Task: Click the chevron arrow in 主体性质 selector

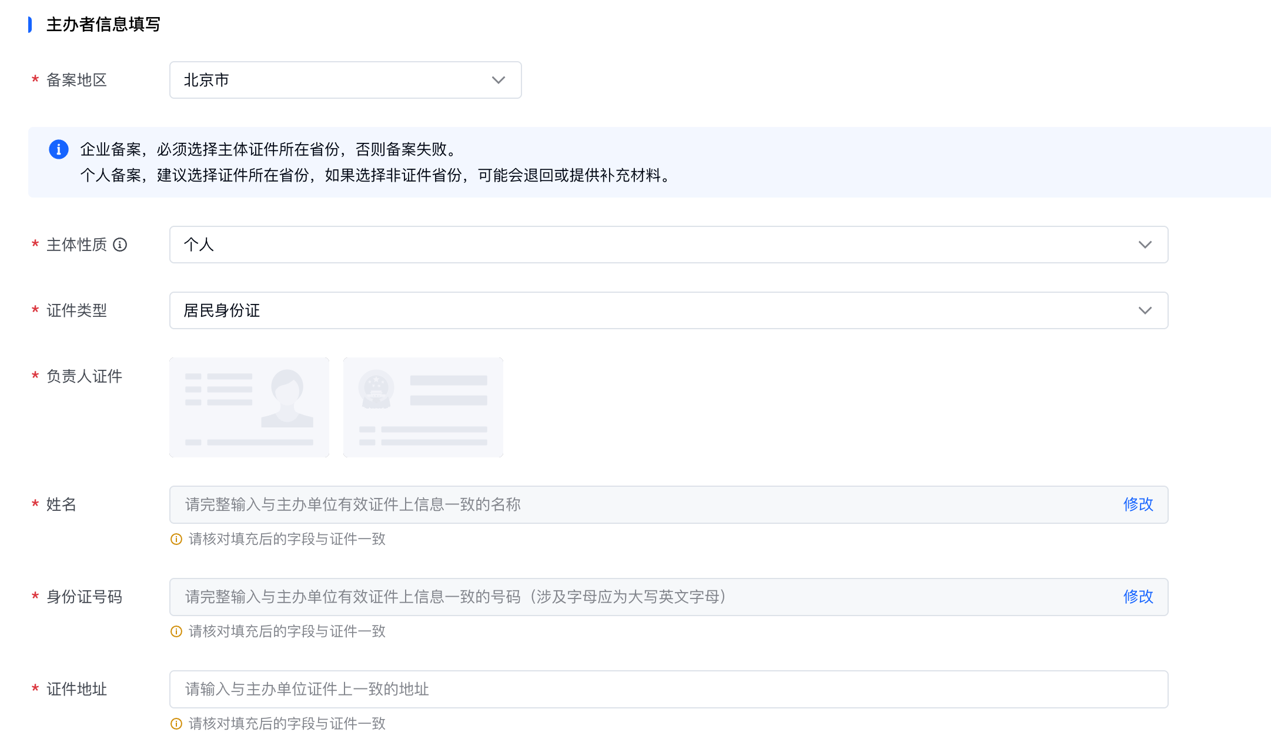Action: coord(1144,245)
